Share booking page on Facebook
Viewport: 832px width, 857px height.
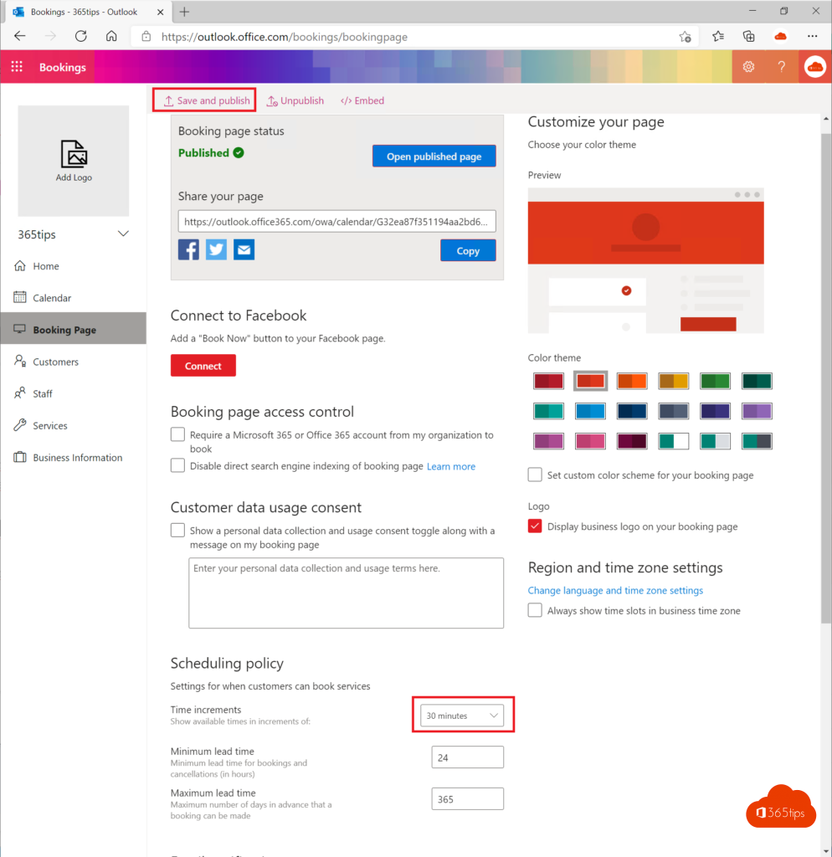(x=188, y=249)
